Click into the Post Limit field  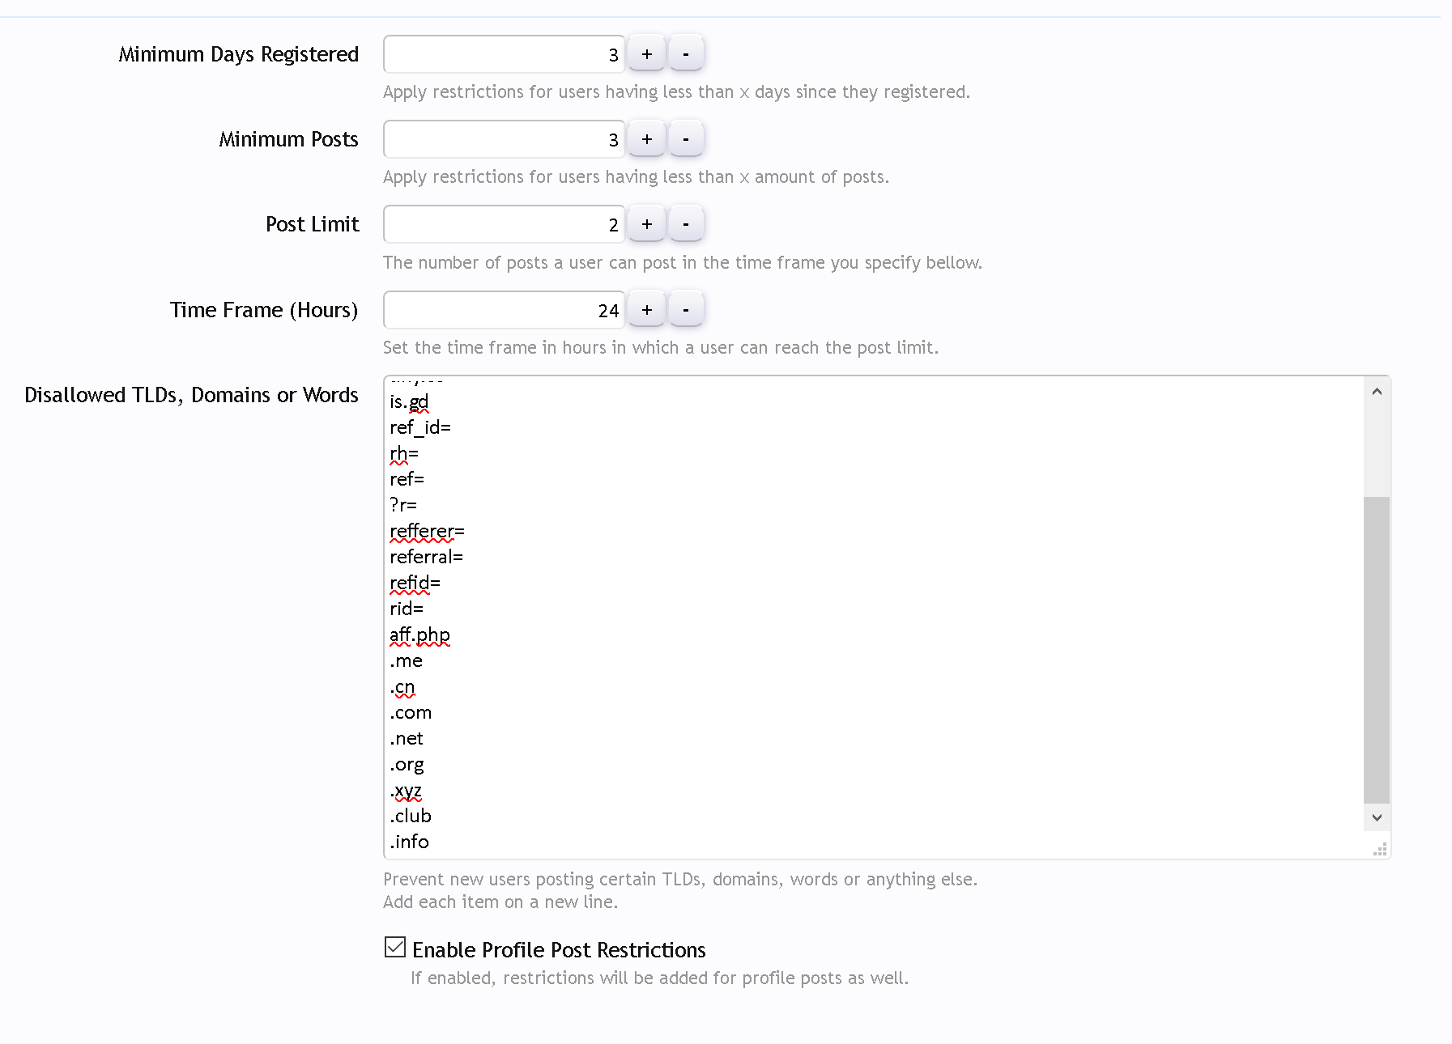tap(504, 224)
